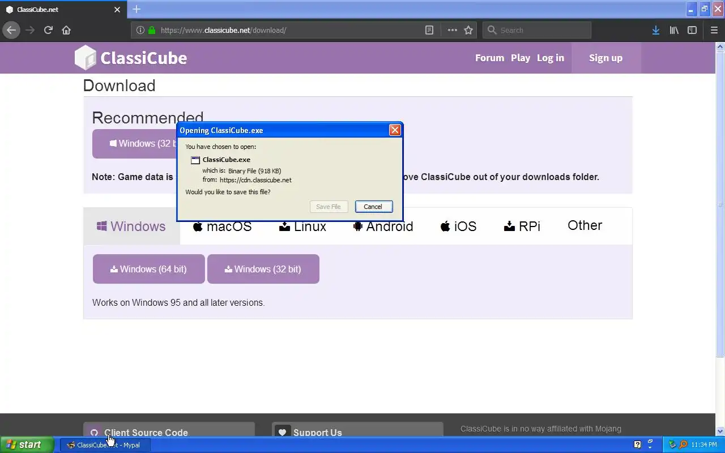Open the Play link in header
This screenshot has width=725, height=453.
coord(521,58)
